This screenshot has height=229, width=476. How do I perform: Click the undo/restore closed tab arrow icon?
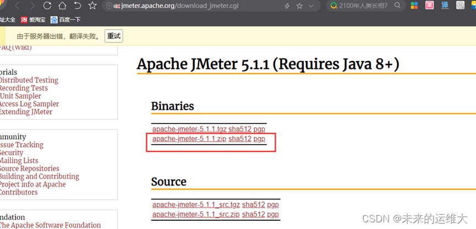78,6
